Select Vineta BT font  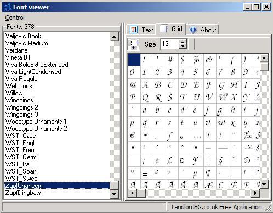[18, 57]
